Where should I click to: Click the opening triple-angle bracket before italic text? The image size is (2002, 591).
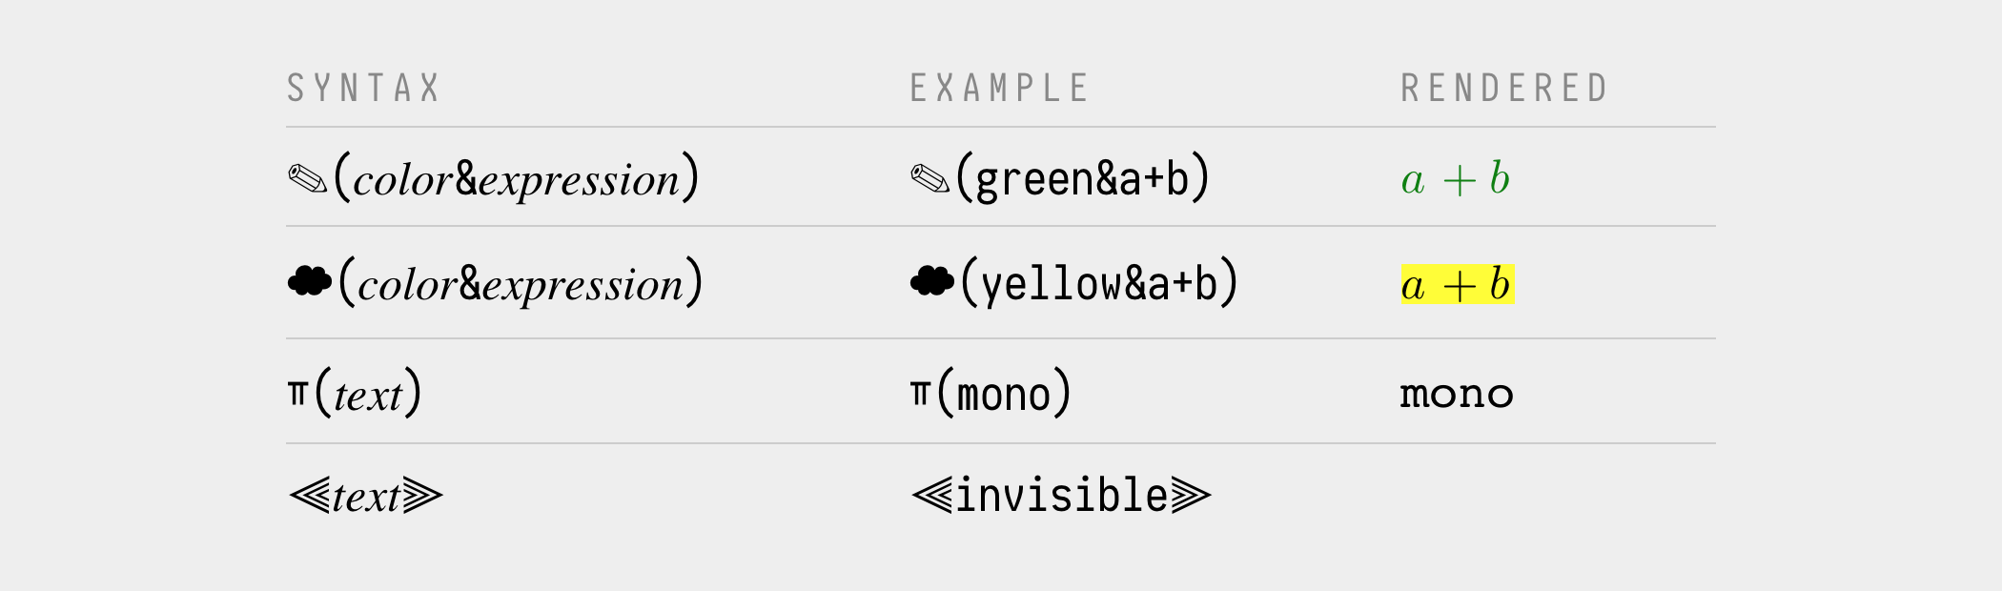(310, 496)
